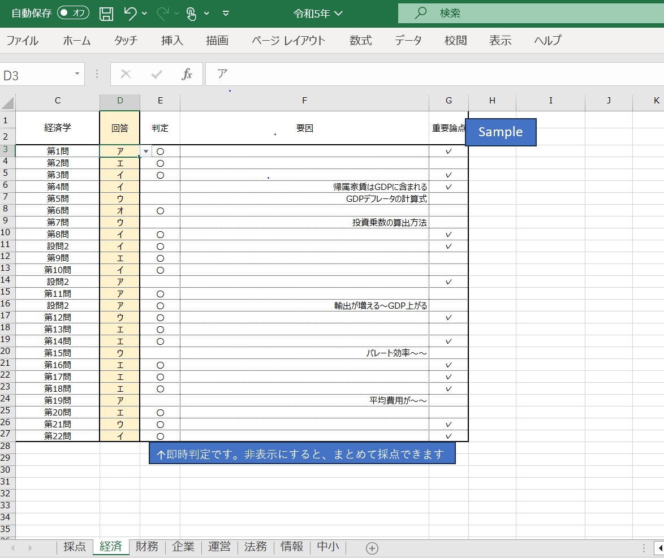This screenshot has height=558, width=664.
Task: Click the Touch/Mouse mode icon
Action: tap(191, 14)
